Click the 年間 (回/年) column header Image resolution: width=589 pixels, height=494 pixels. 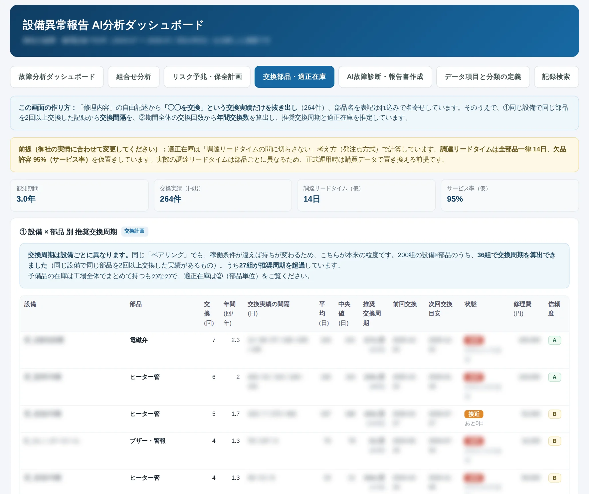[229, 313]
